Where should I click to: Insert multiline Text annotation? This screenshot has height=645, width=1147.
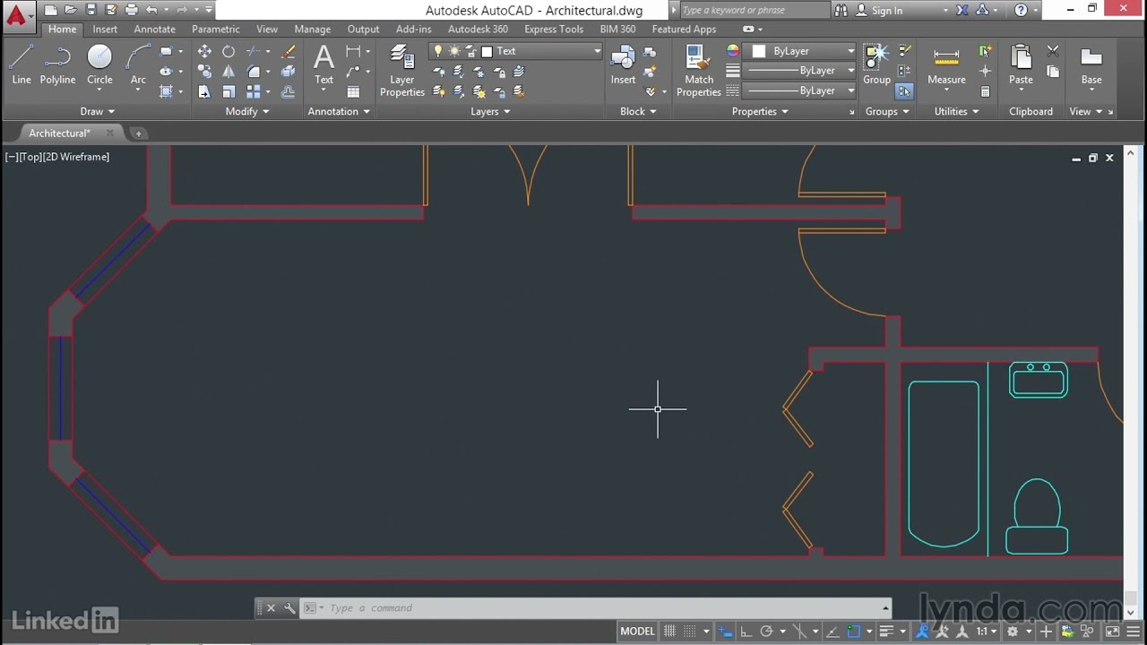(x=323, y=64)
